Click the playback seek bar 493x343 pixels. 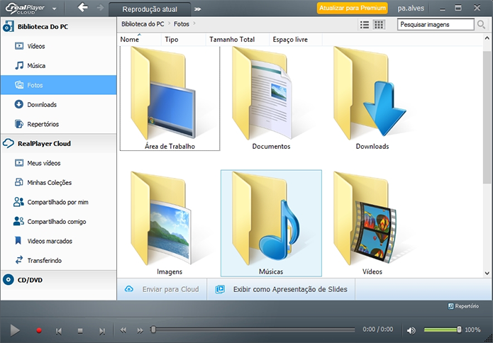click(x=253, y=330)
